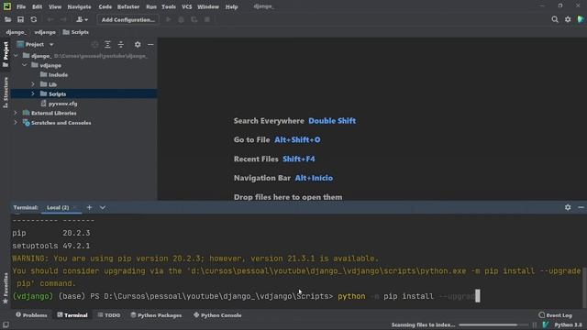Click Python 3.8 interpreter in status bar

(568, 324)
